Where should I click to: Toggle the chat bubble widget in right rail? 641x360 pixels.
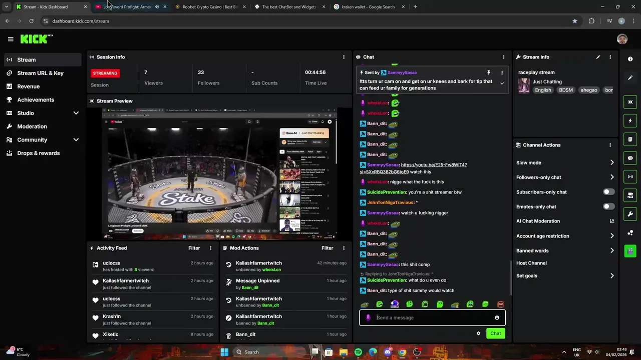(x=630, y=158)
